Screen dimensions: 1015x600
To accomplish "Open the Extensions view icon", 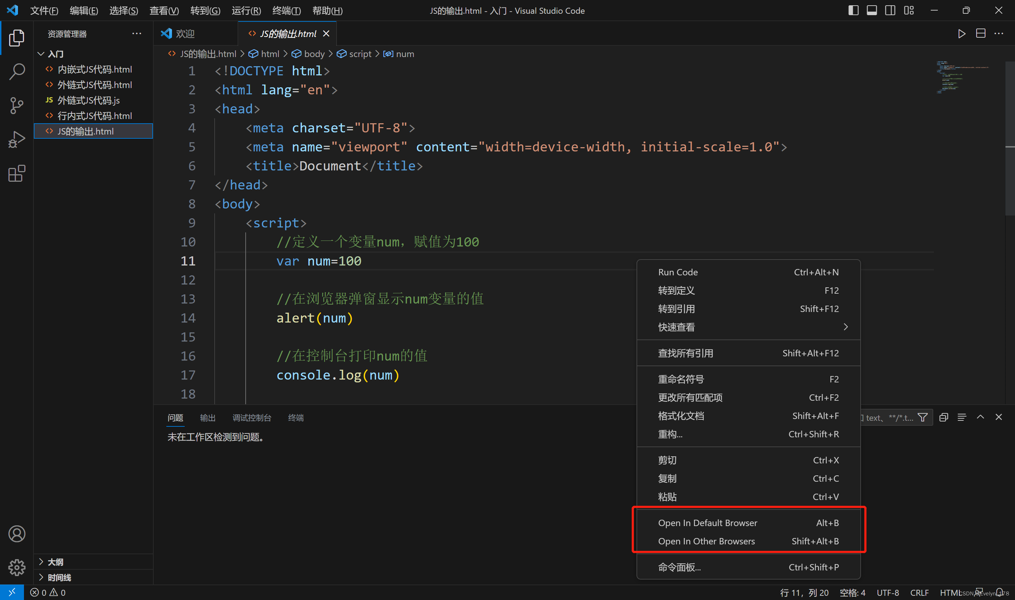I will (17, 174).
